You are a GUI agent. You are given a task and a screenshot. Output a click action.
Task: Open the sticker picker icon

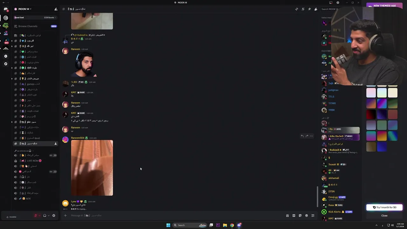300,216
